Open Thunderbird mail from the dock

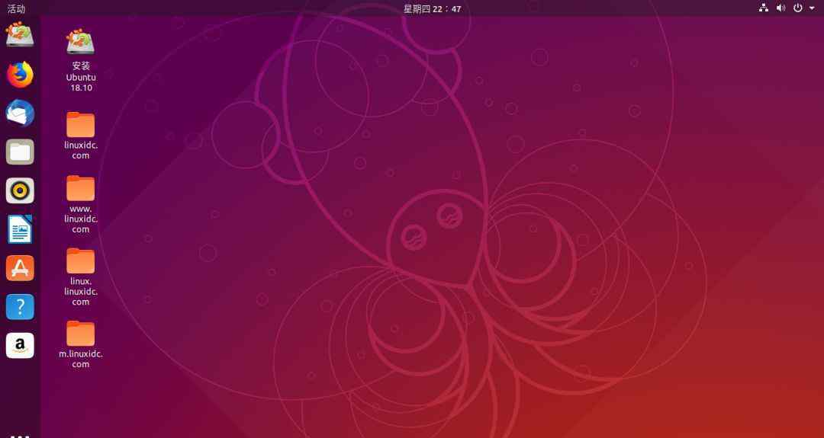pos(20,113)
